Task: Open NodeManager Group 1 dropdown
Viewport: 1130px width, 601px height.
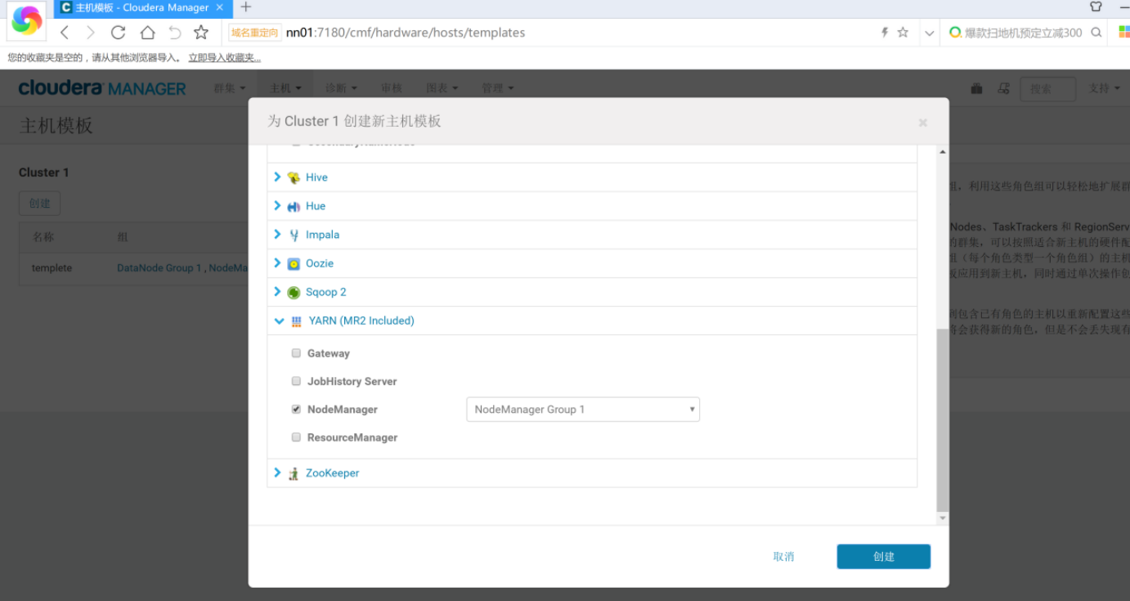Action: [x=583, y=410]
